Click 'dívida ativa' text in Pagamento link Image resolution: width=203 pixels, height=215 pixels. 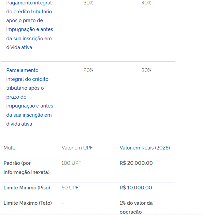(x=19, y=47)
